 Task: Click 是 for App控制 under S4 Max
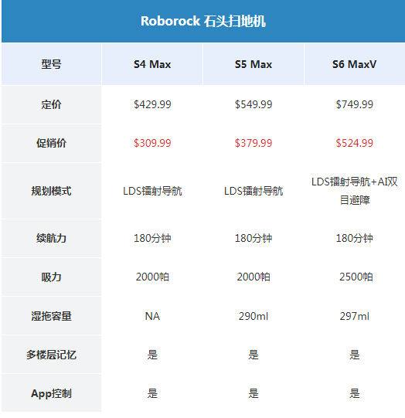point(152,393)
